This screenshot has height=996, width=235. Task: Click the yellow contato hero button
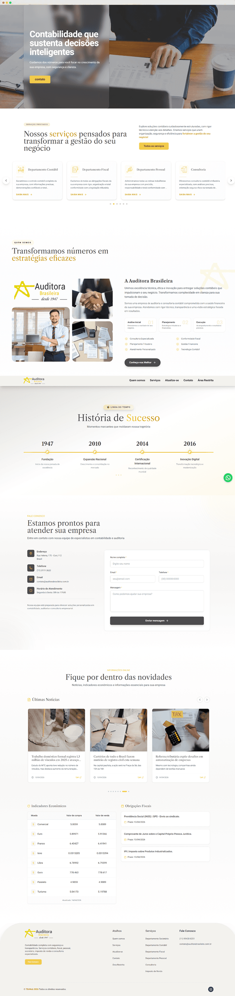pyautogui.click(x=40, y=79)
